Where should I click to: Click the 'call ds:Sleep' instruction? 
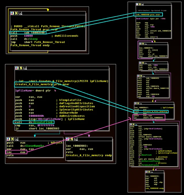(x=24, y=39)
